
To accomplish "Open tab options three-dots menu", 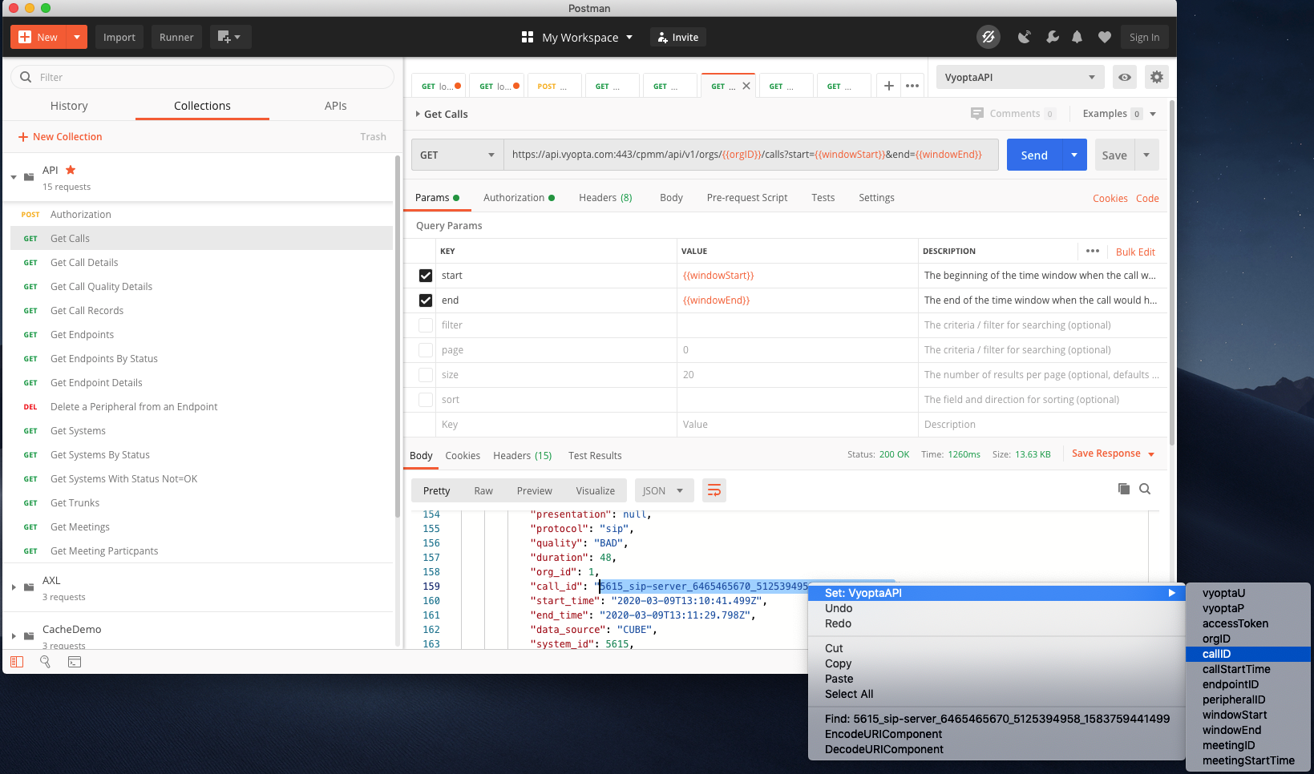I will pos(912,86).
